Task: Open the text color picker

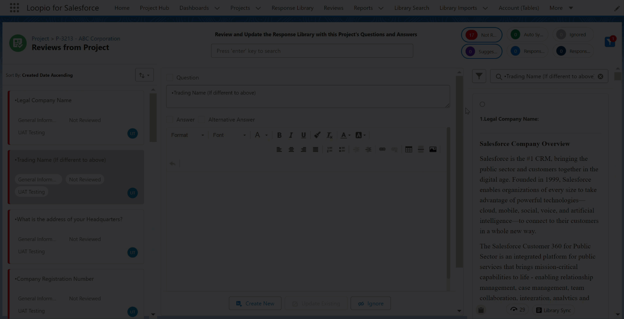Action: pos(345,135)
